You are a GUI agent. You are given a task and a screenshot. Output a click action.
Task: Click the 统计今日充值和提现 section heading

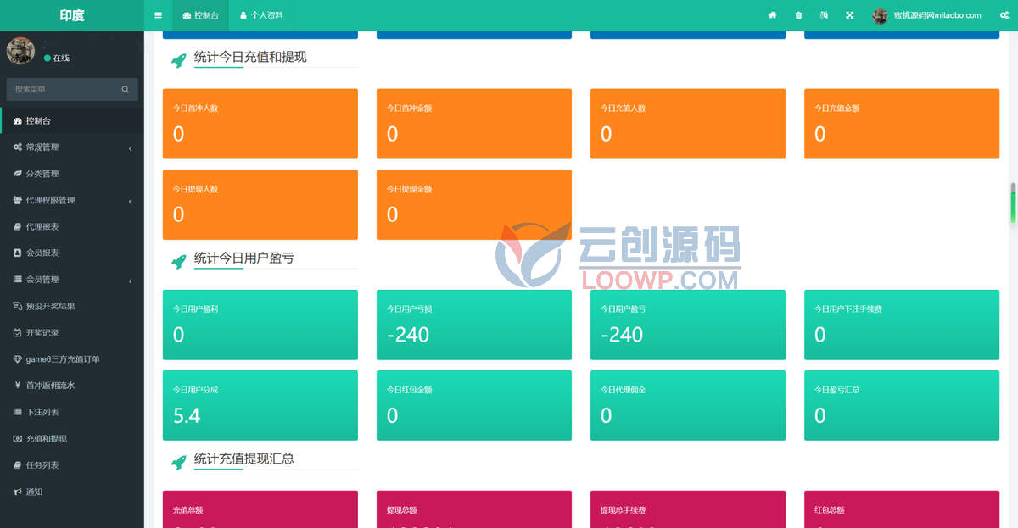[250, 57]
